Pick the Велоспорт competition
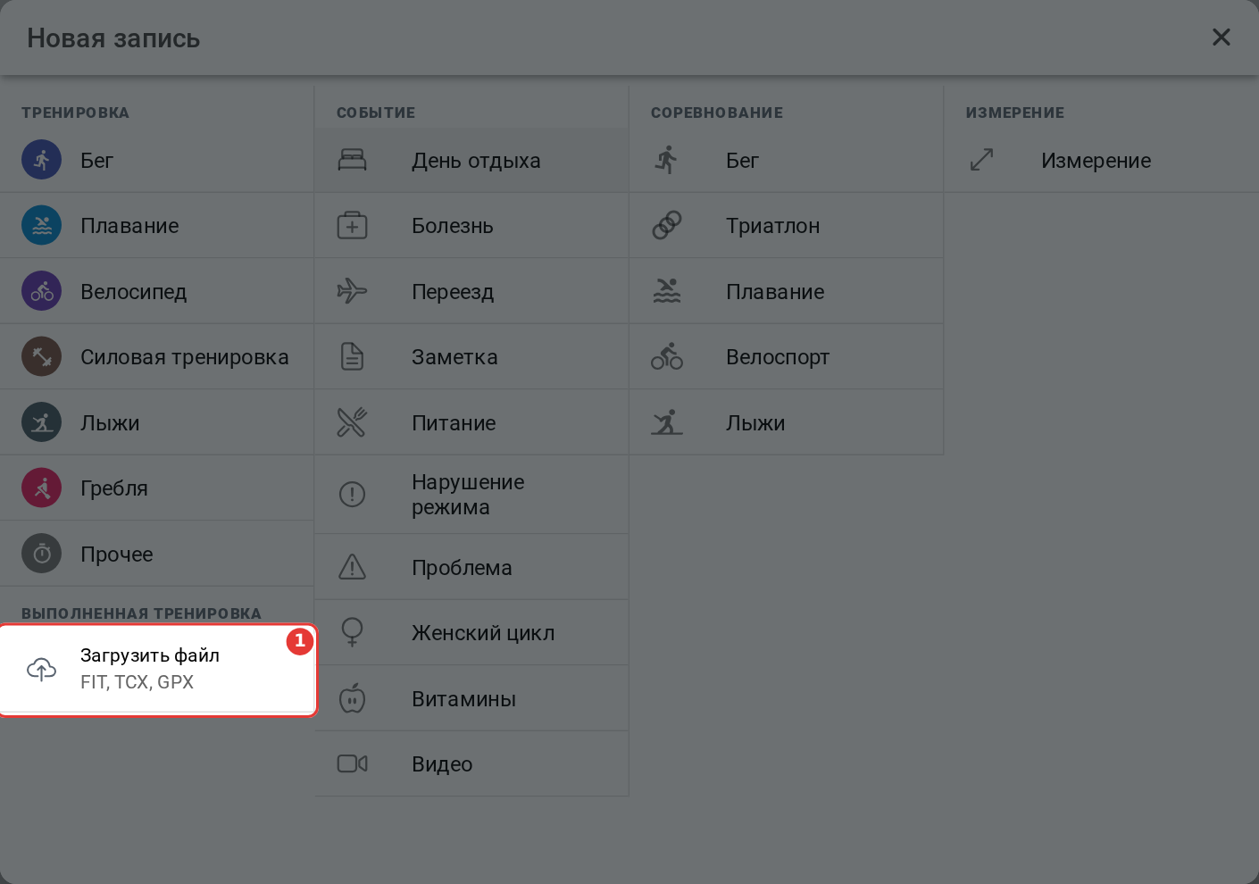The height and width of the screenshot is (884, 1259). click(x=787, y=357)
